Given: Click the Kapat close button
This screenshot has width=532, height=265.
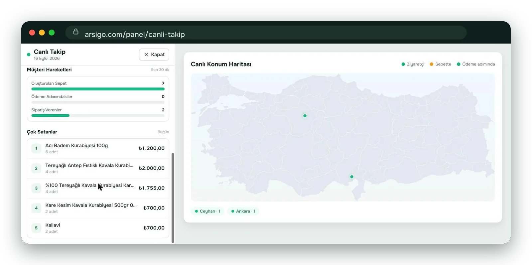Looking at the screenshot, I should coord(154,55).
